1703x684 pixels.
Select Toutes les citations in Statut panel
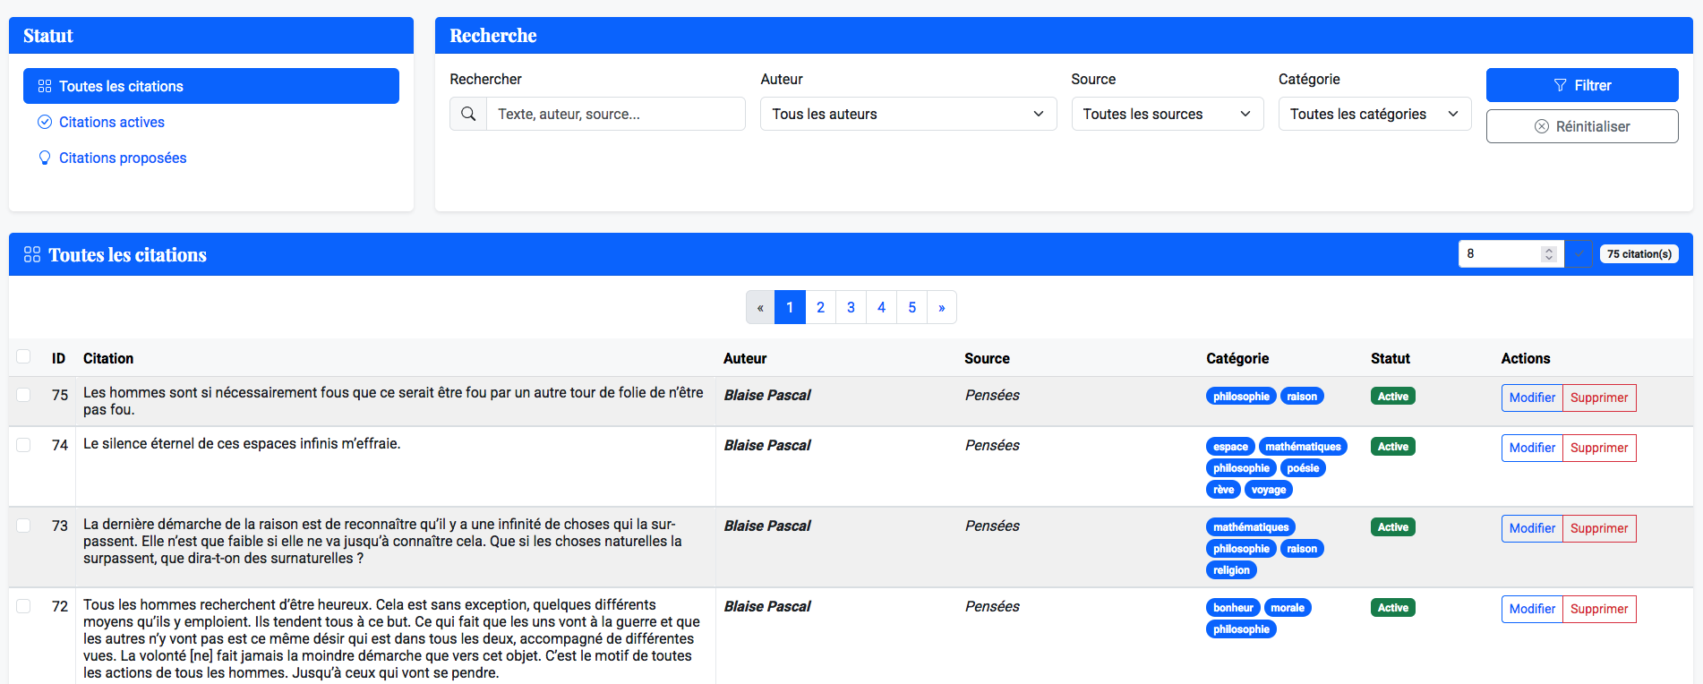click(x=211, y=87)
